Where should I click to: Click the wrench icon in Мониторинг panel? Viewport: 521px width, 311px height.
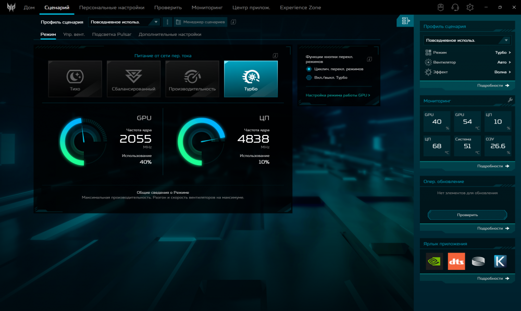pyautogui.click(x=510, y=100)
